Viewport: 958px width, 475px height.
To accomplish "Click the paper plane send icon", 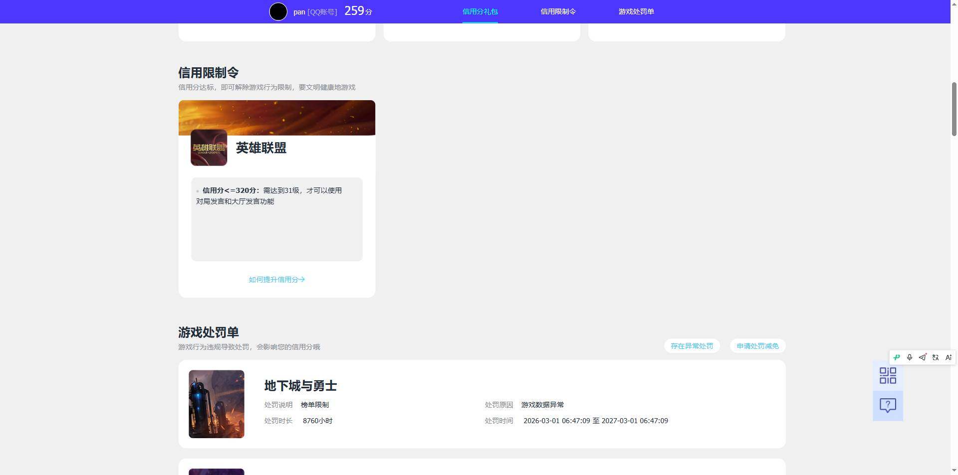I will click(x=923, y=357).
